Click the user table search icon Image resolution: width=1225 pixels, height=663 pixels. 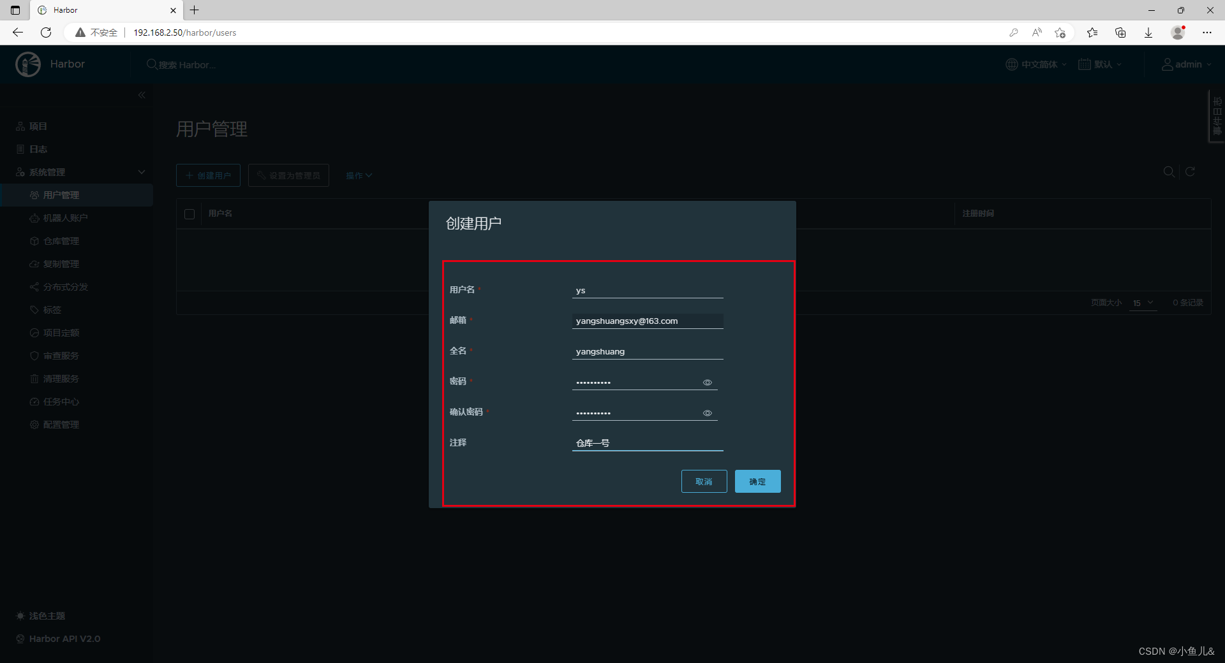pyautogui.click(x=1169, y=172)
